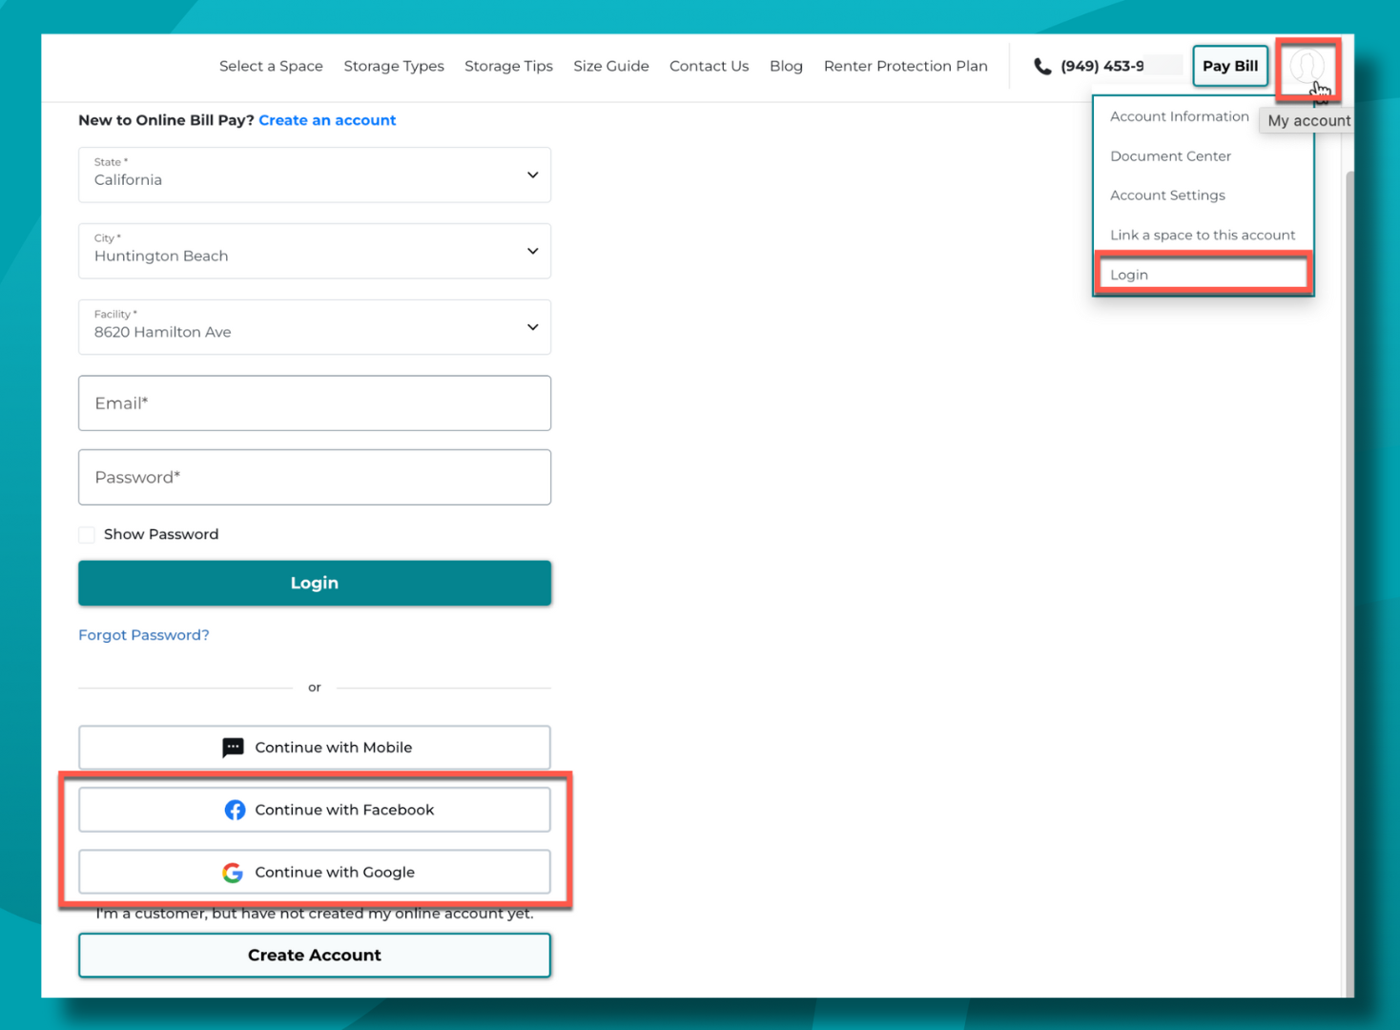
Task: Open the Forgot Password? link
Action: click(x=144, y=635)
